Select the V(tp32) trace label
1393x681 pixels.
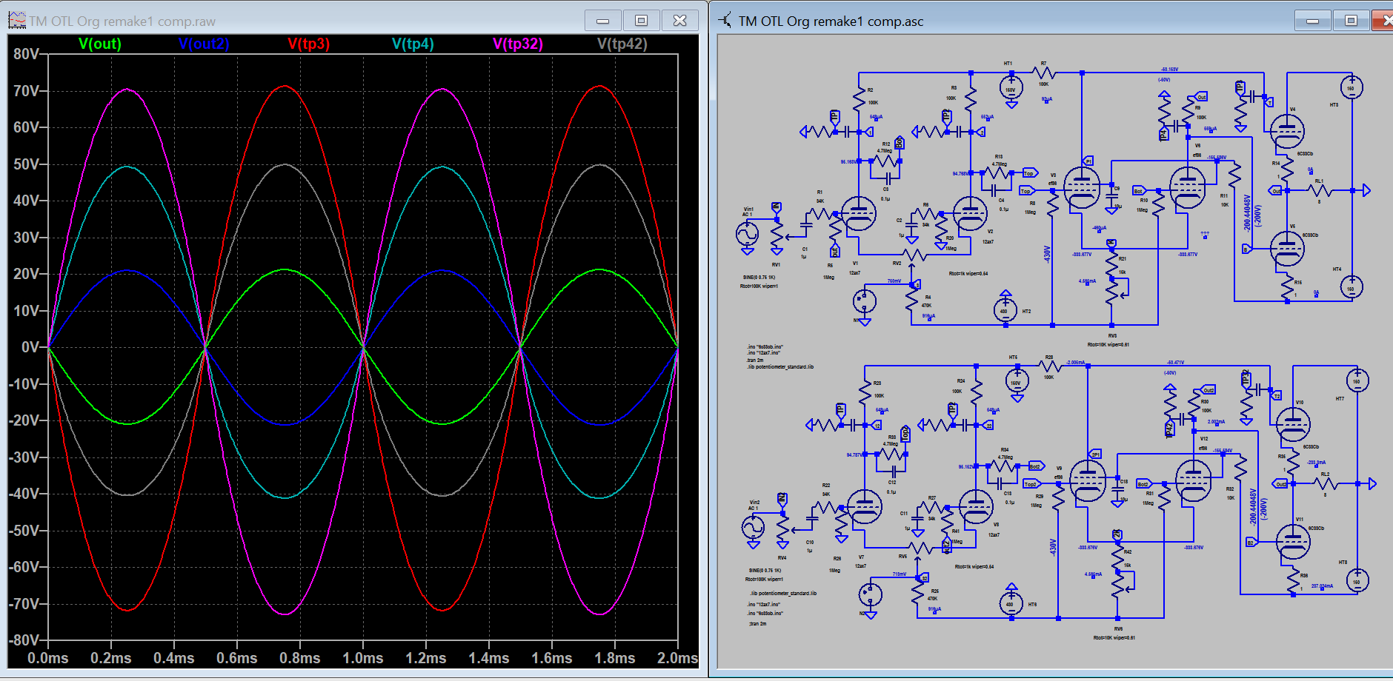tap(518, 44)
